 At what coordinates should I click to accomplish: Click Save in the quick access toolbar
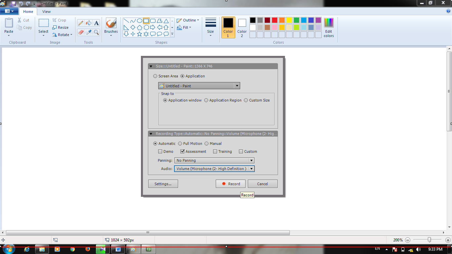click(x=14, y=4)
